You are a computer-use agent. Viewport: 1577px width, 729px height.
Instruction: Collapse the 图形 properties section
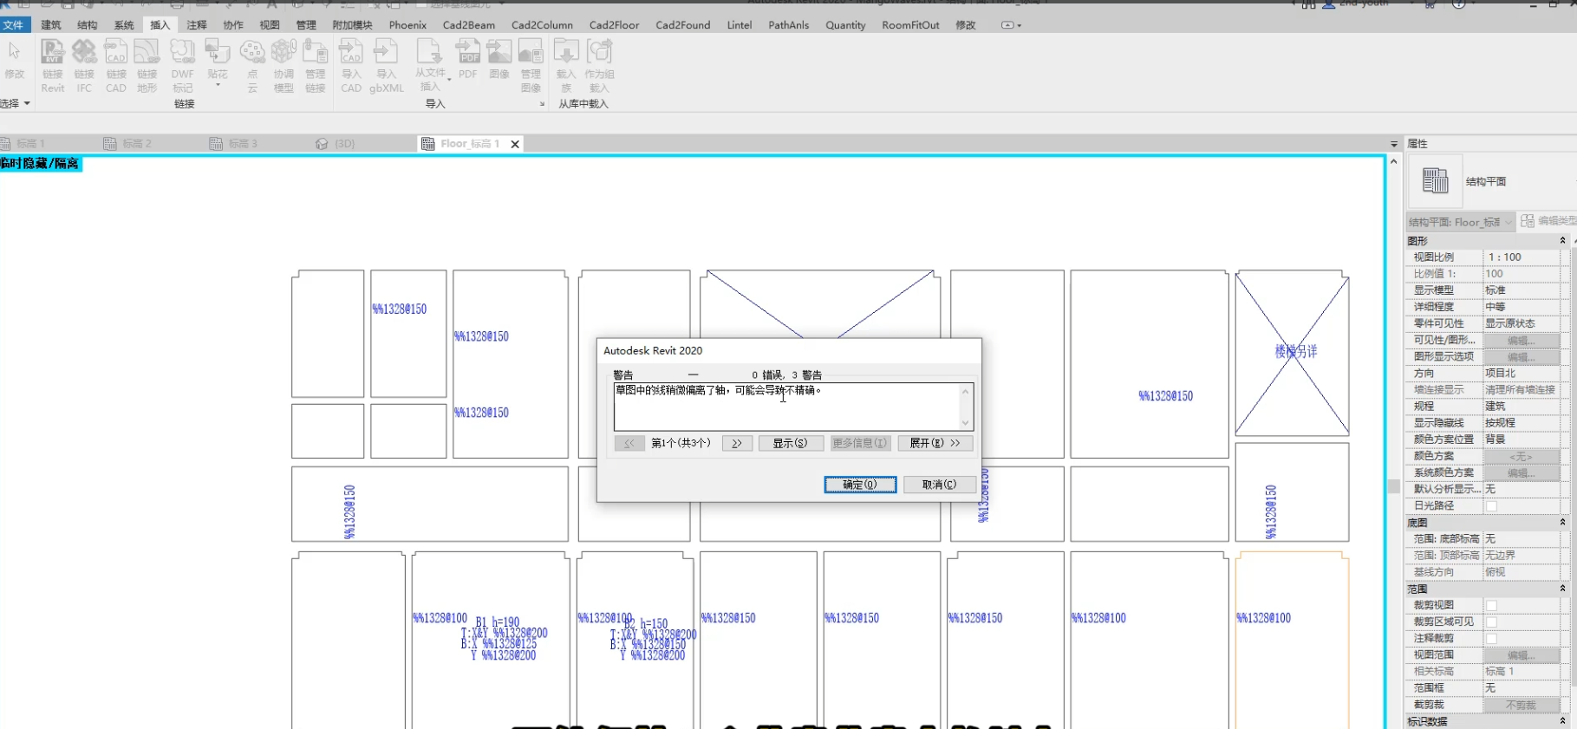[x=1562, y=241]
